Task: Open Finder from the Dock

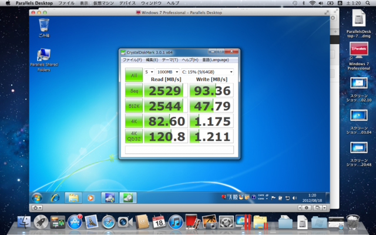Action: tap(23, 222)
